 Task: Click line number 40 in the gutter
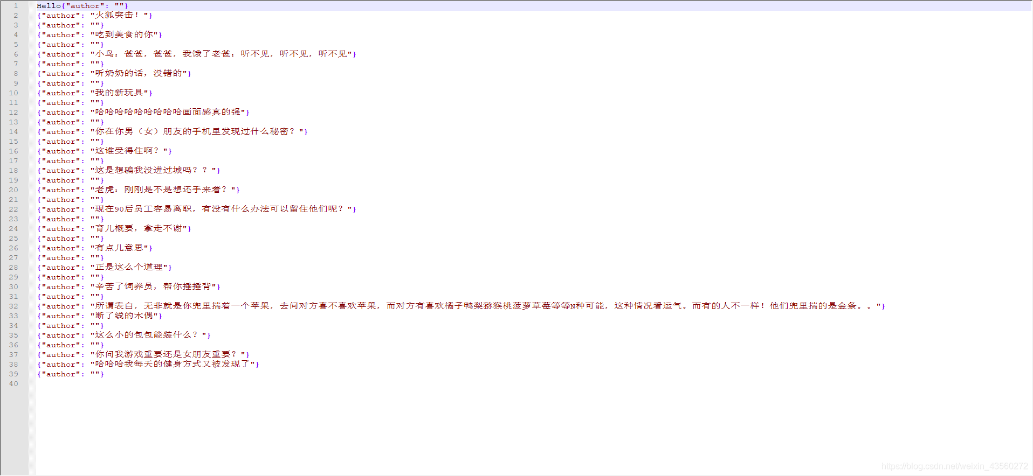(x=13, y=384)
